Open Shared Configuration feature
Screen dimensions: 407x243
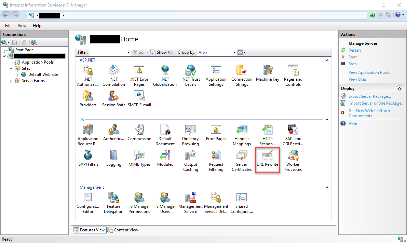(242, 202)
